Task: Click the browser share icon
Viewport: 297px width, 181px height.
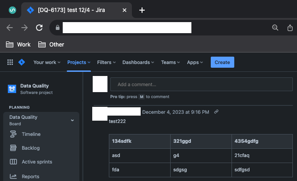Action: [290, 28]
